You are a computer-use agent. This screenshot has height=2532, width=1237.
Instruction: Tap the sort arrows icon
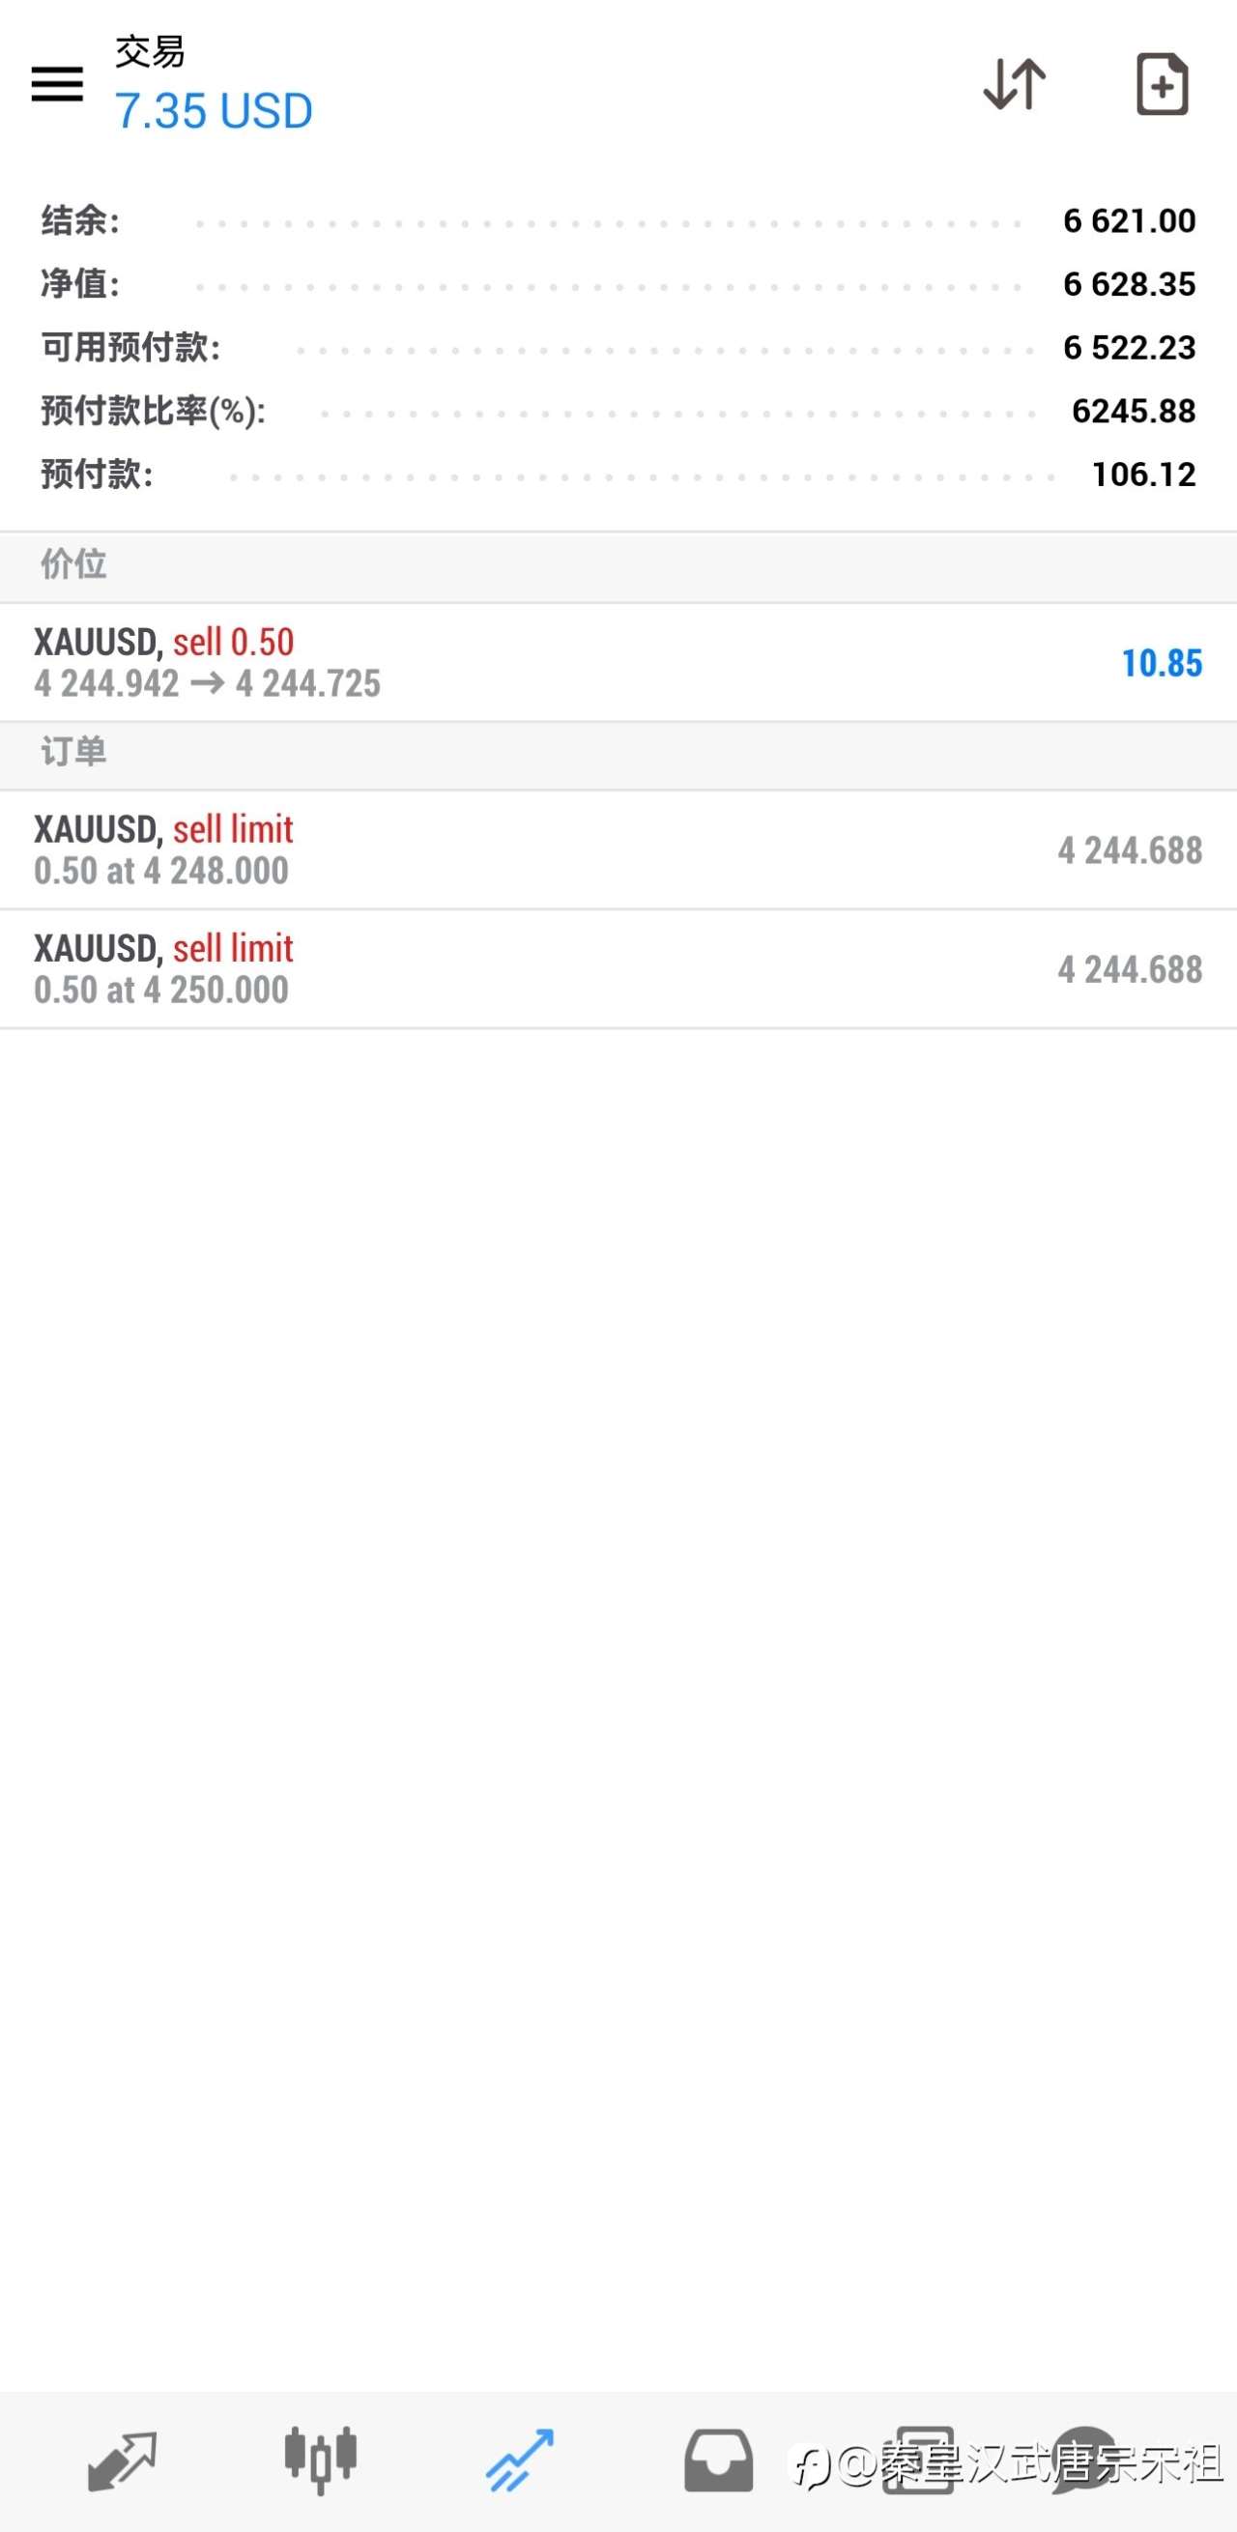(x=1014, y=84)
